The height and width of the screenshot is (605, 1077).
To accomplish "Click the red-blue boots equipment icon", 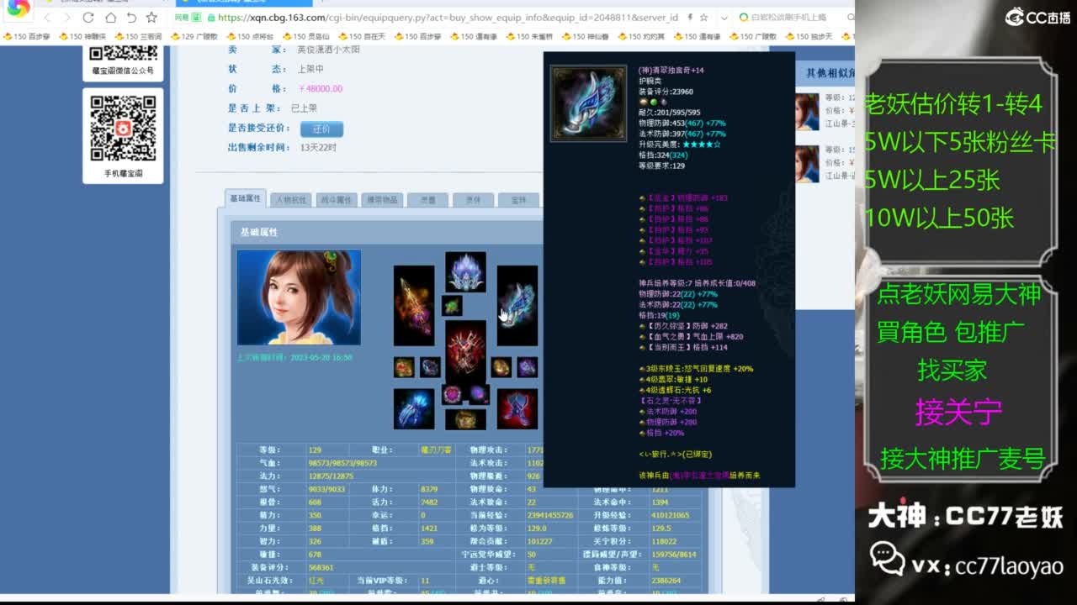I will (517, 409).
